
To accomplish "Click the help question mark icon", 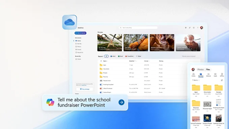I will (x=198, y=28).
